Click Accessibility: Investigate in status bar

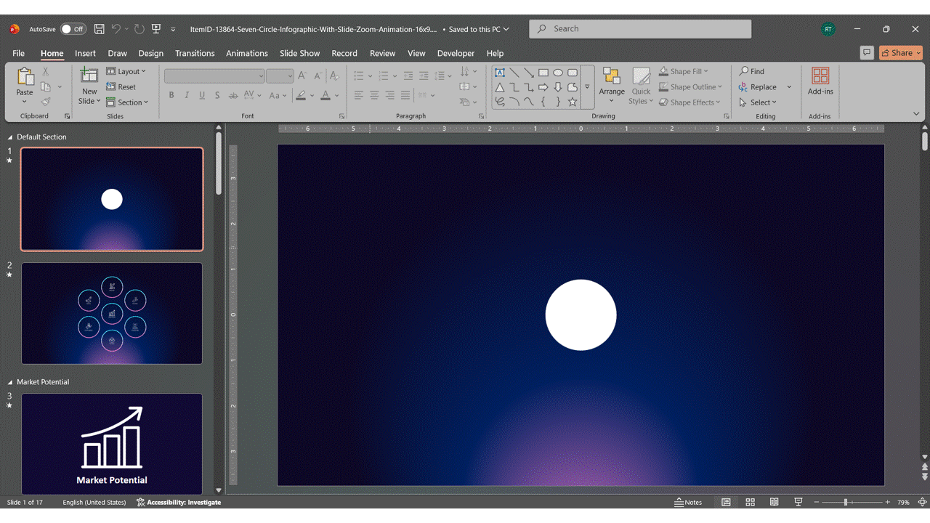click(x=179, y=502)
